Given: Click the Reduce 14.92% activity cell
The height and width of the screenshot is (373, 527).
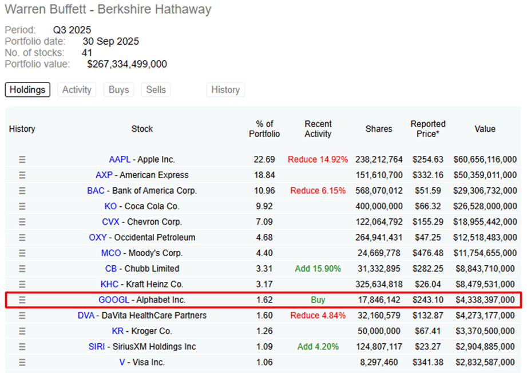Looking at the screenshot, I should 318,159.
